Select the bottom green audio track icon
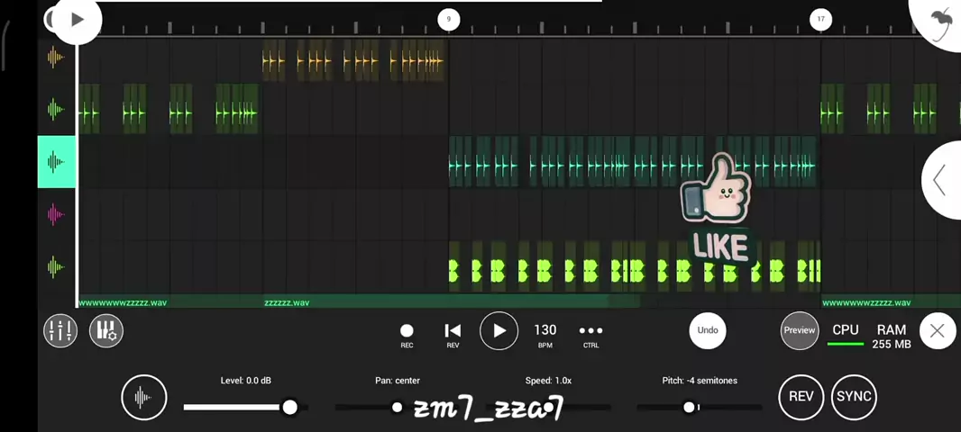Viewport: 961px width, 432px height. point(56,266)
